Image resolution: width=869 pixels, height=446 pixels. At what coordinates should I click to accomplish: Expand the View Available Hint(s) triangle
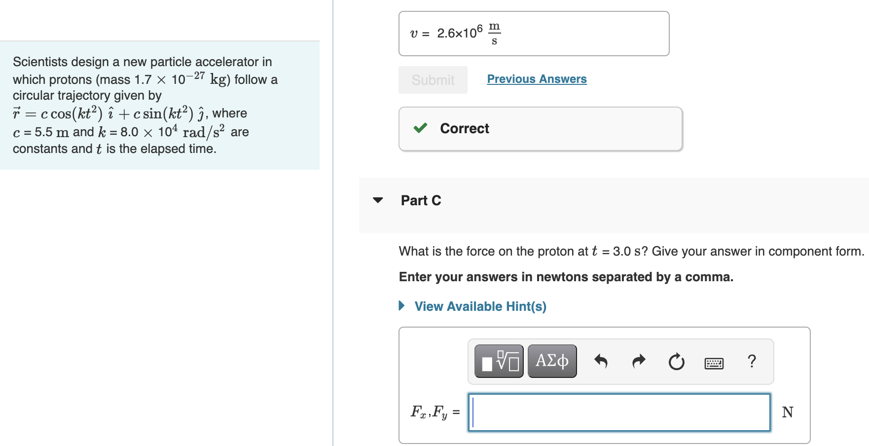click(x=401, y=306)
